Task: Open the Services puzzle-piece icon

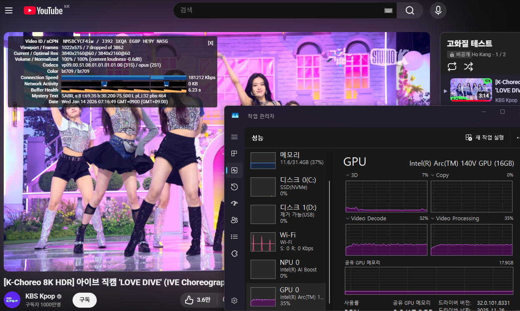Action: tap(234, 254)
